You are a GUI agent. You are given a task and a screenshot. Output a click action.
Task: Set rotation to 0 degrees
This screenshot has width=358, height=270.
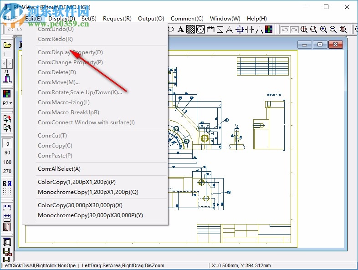7,144
